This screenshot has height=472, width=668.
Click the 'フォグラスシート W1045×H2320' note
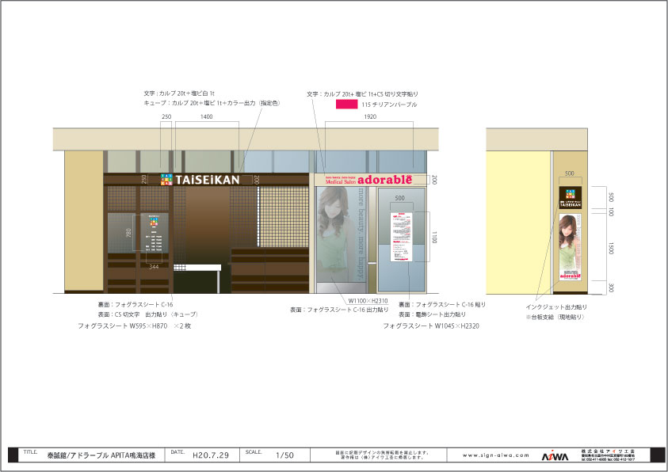coord(431,326)
